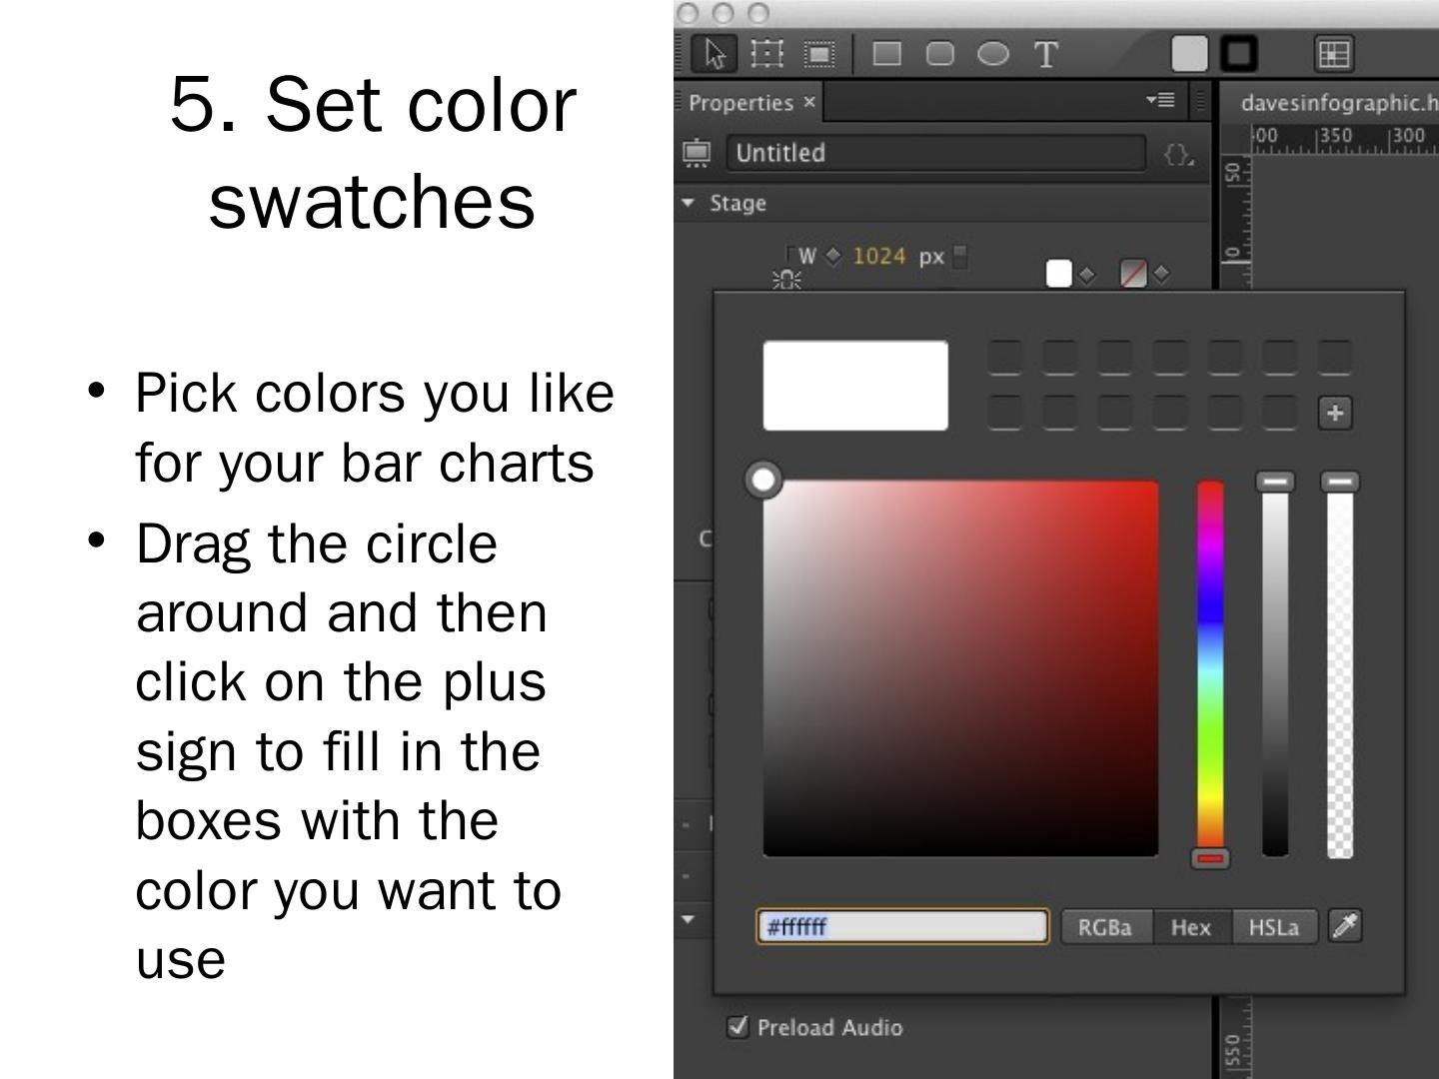The height and width of the screenshot is (1079, 1439).
Task: Open the code actions braces menu
Action: (x=1178, y=154)
